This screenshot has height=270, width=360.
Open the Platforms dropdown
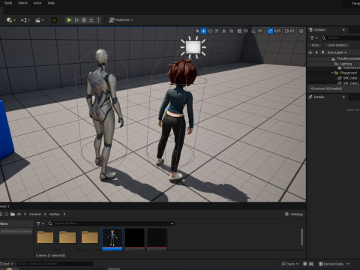tap(121, 20)
